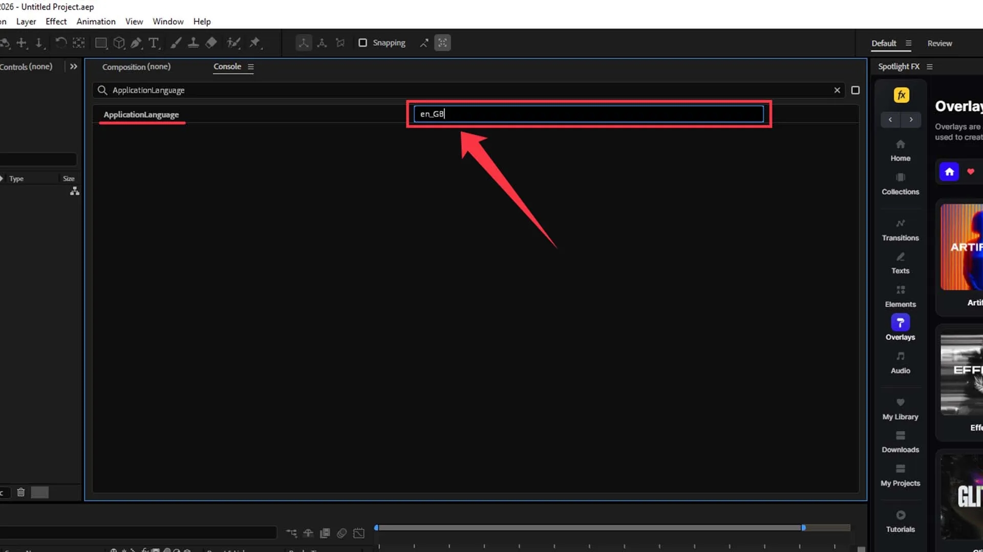Open the Console panel menu
This screenshot has width=983, height=552.
(x=251, y=67)
